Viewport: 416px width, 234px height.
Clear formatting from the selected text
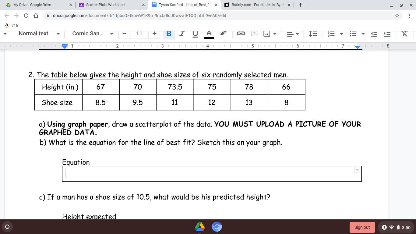point(404,34)
